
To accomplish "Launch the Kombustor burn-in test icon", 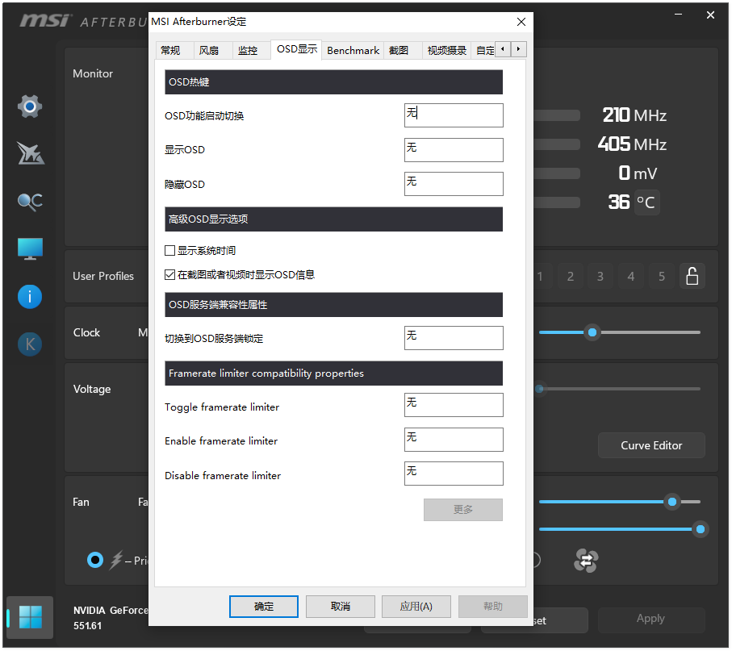I will click(x=29, y=153).
